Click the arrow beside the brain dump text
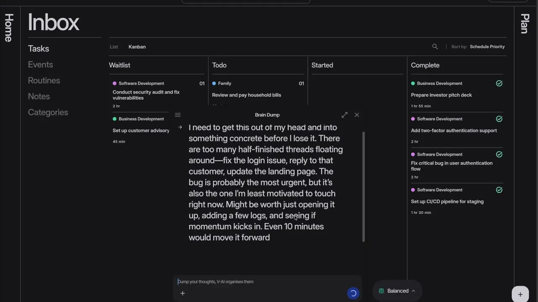This screenshot has height=302, width=538. [180, 127]
